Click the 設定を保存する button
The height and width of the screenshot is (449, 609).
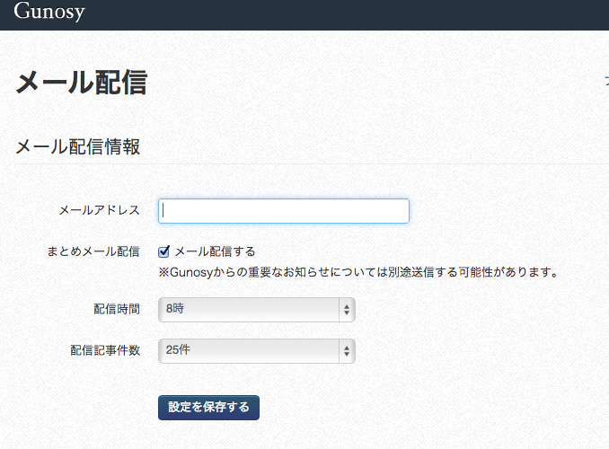point(208,408)
